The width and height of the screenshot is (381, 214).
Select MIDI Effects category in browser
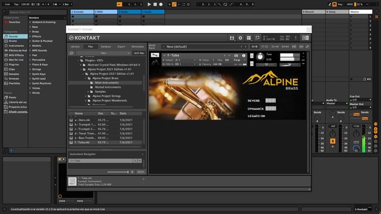pos(15,55)
